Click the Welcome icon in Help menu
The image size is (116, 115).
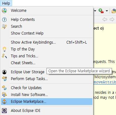click(4, 11)
